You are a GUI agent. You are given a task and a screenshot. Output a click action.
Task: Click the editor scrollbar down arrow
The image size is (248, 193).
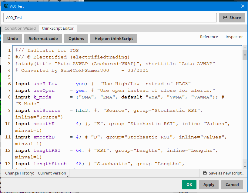point(244,166)
